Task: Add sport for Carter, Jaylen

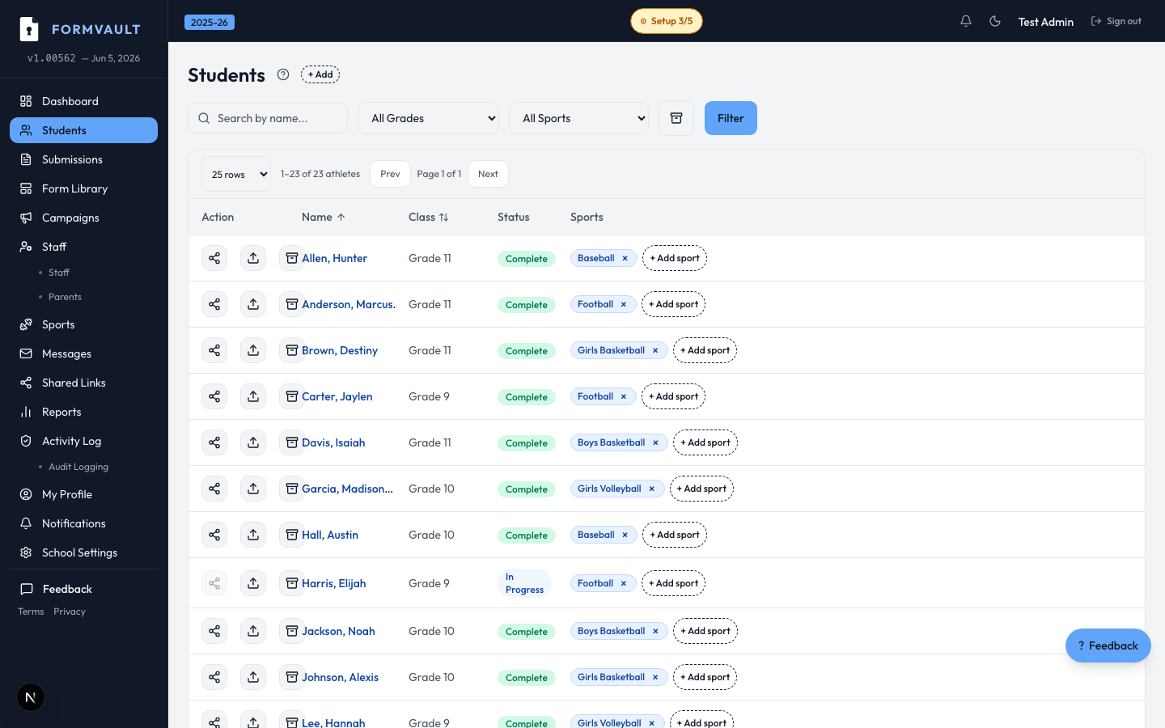Action: tap(673, 396)
